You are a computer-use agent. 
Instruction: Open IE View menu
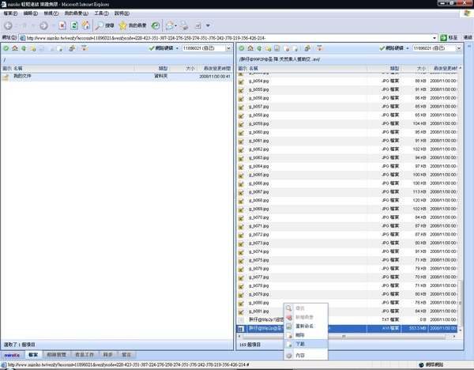pyautogui.click(x=51, y=13)
